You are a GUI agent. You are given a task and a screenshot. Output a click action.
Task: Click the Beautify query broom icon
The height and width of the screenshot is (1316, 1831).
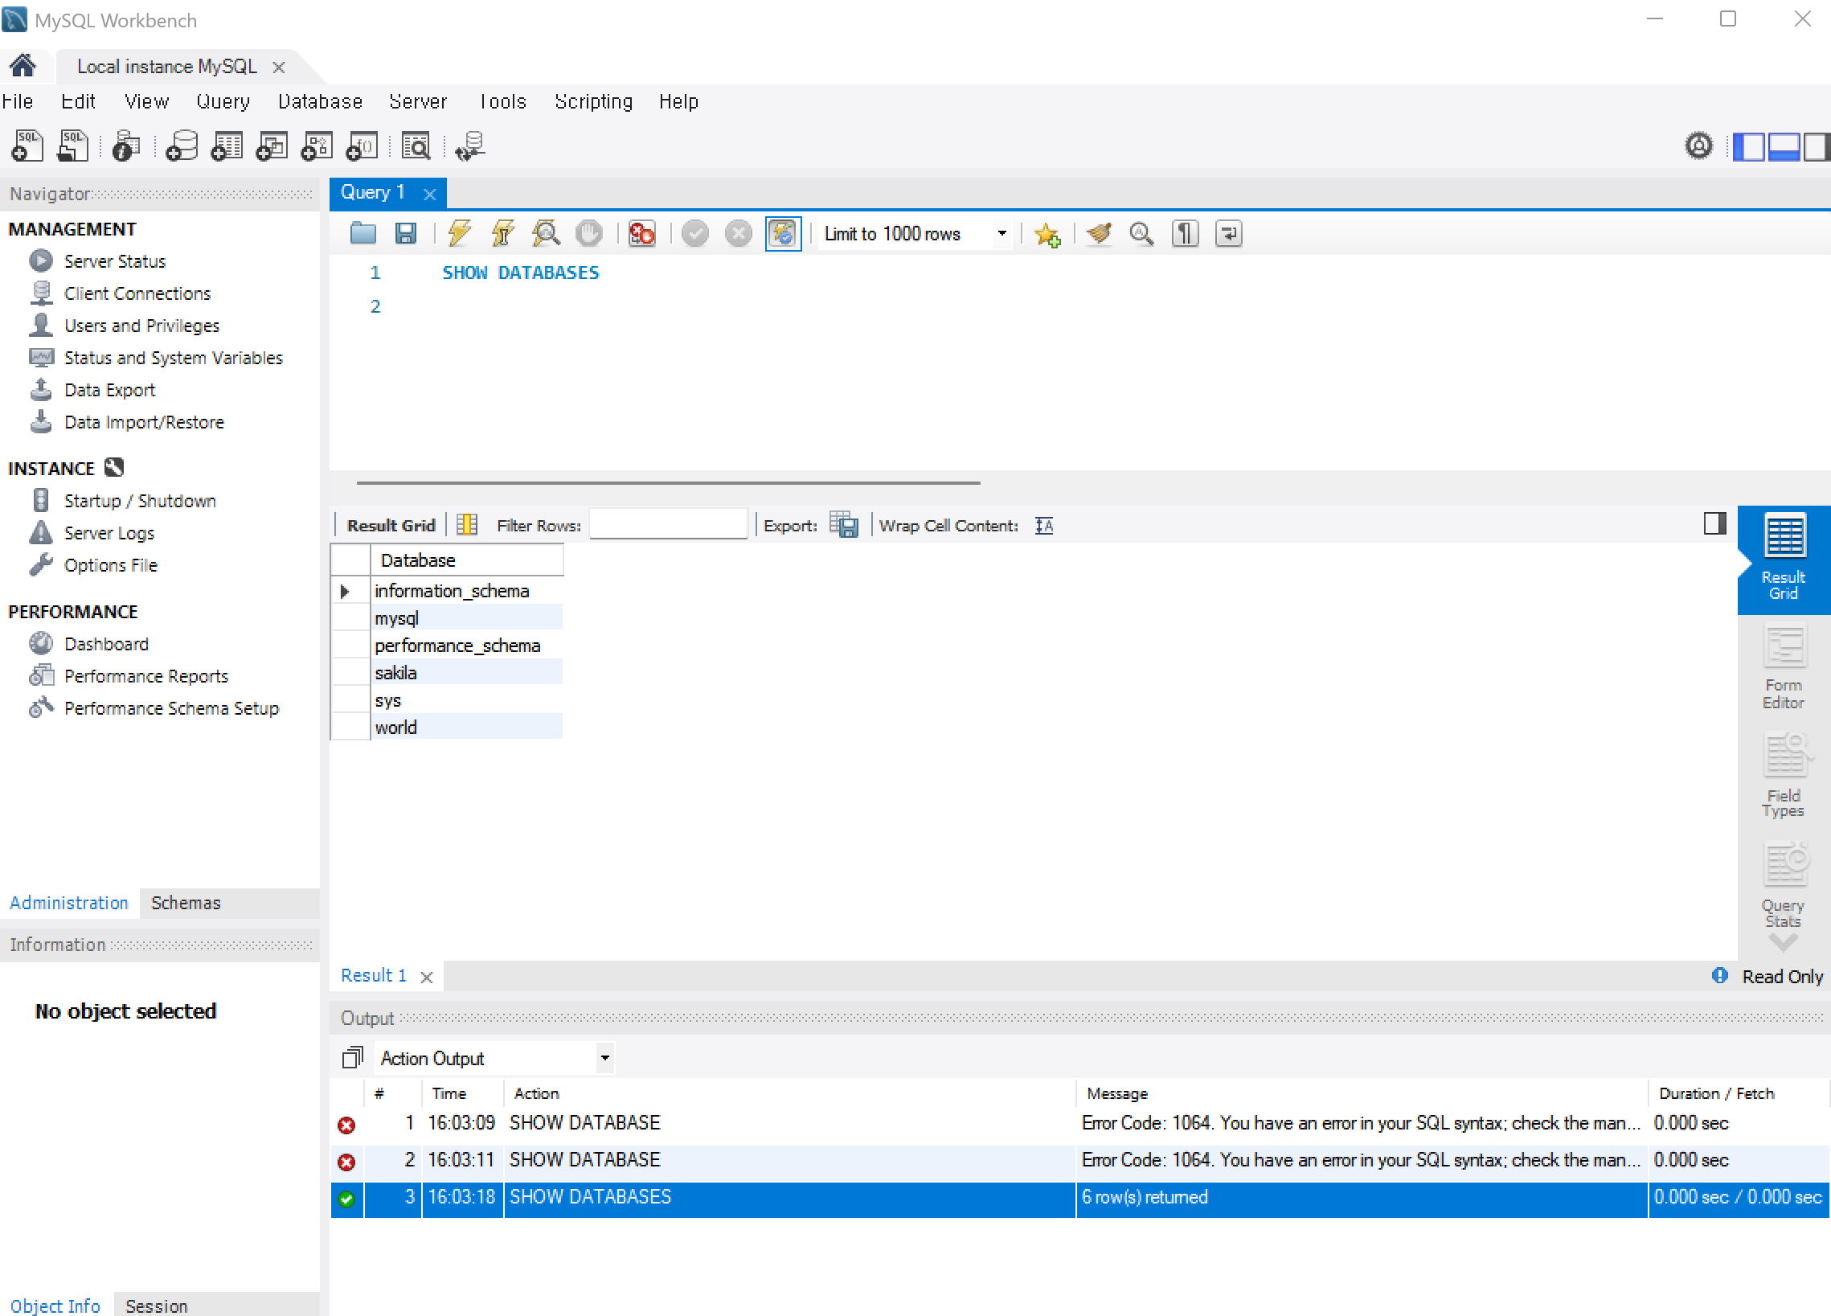pos(1099,234)
